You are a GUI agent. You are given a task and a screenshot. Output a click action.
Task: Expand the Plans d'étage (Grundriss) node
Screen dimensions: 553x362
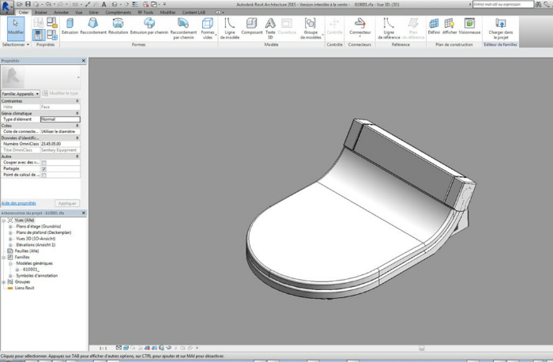[10, 226]
